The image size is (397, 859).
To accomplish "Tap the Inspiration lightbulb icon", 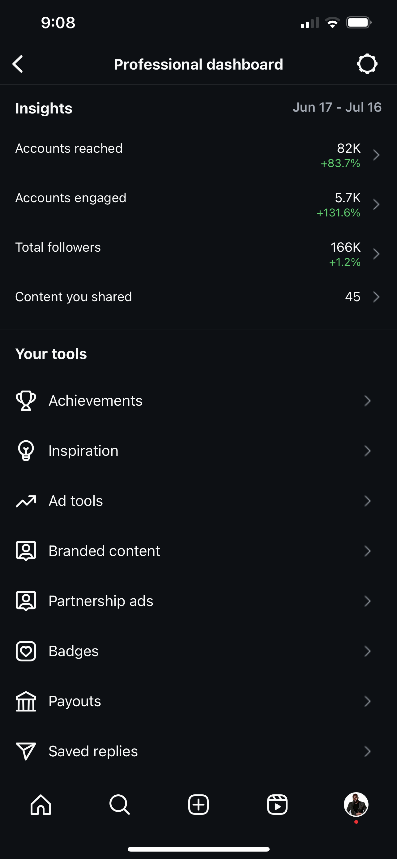I will point(26,451).
